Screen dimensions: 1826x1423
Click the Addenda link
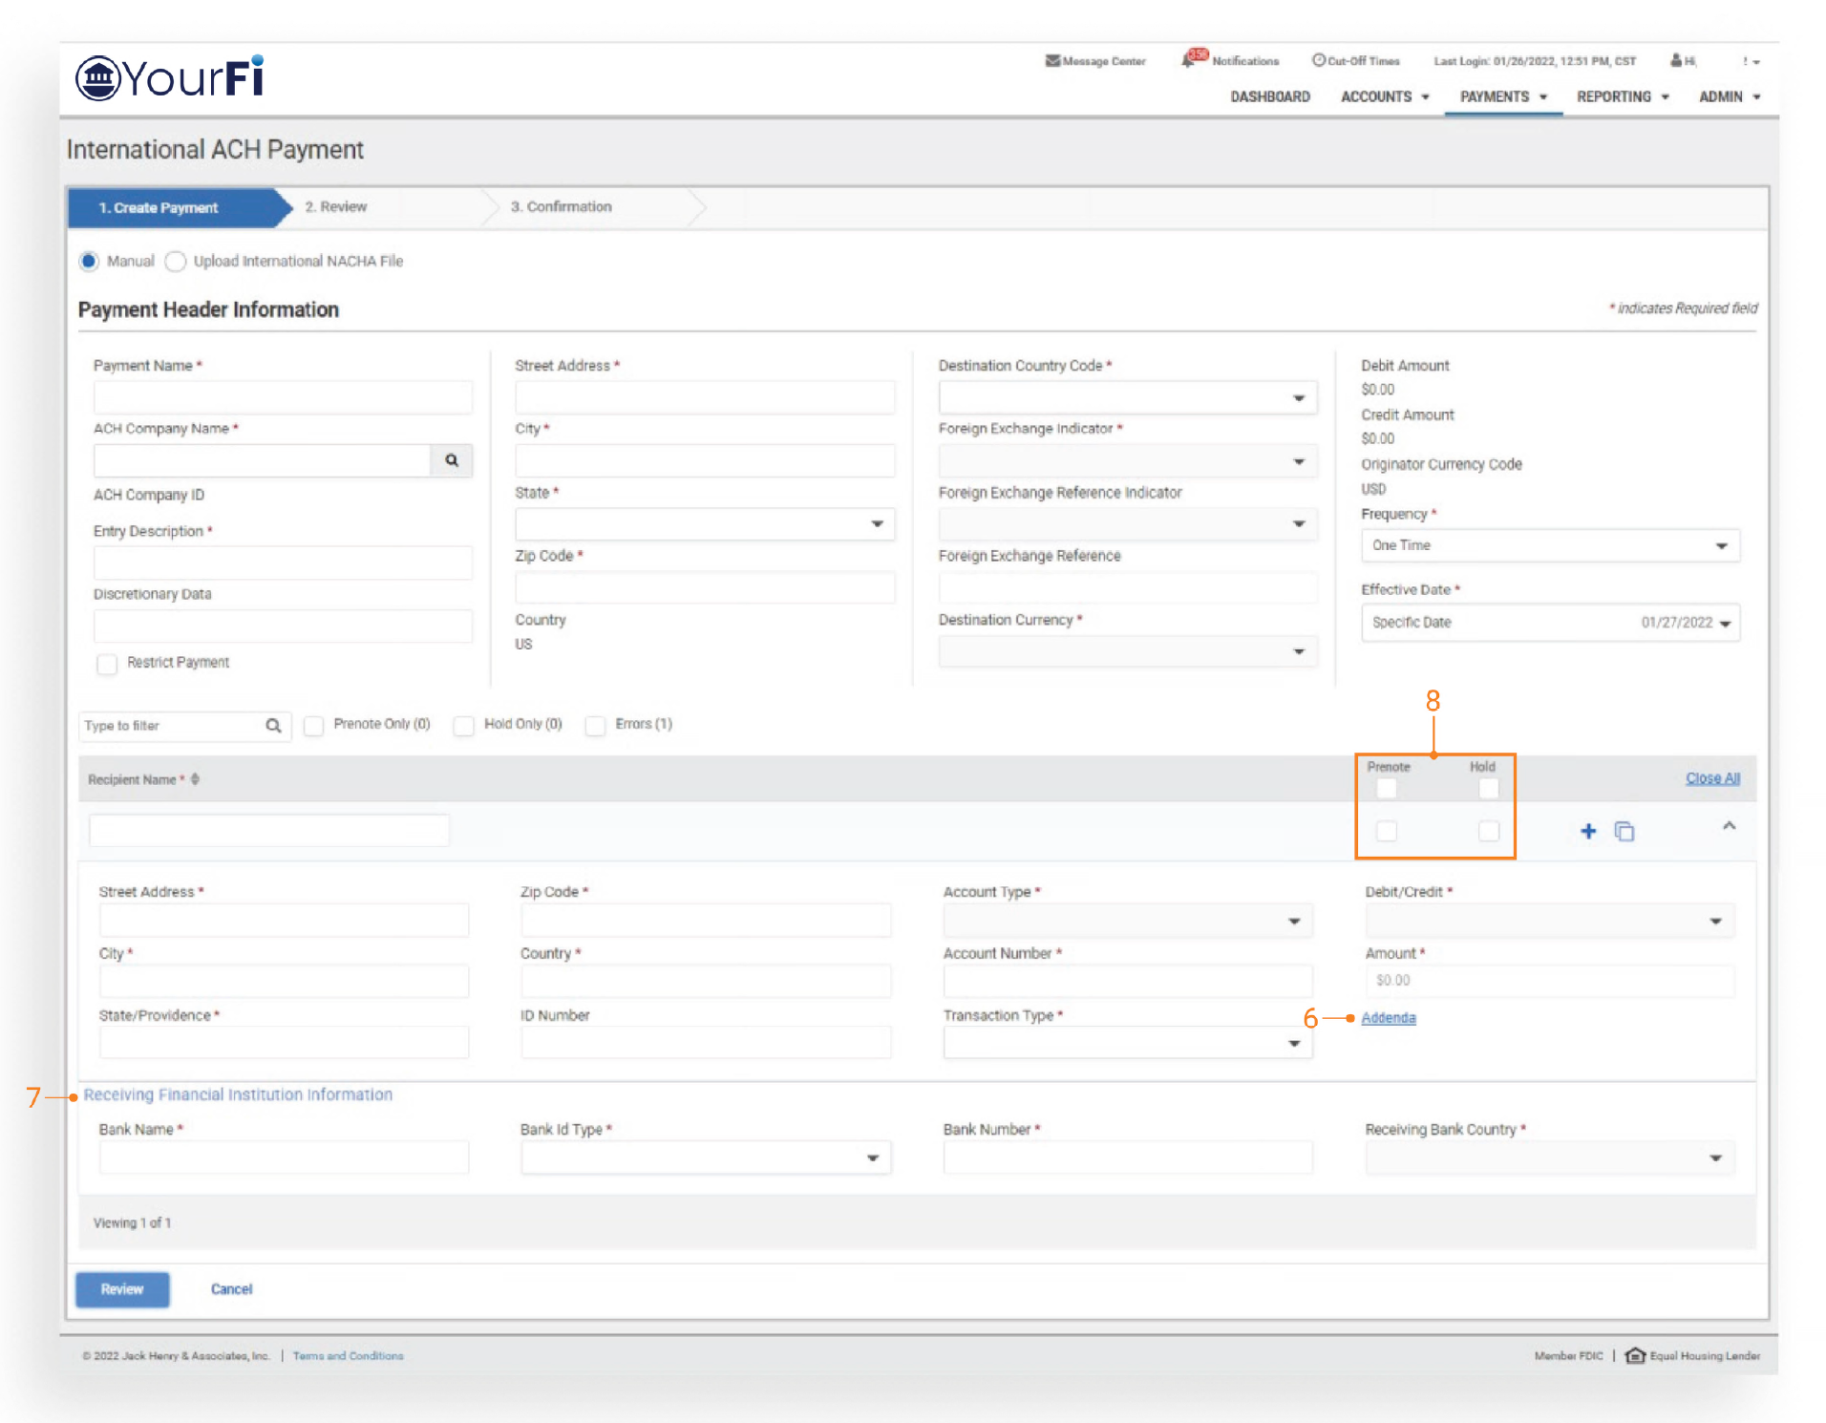tap(1388, 1018)
